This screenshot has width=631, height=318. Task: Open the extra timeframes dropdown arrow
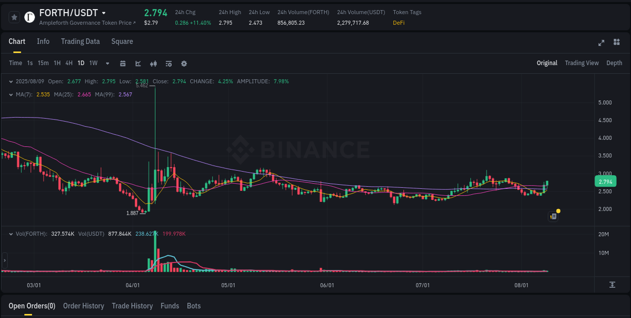point(107,64)
